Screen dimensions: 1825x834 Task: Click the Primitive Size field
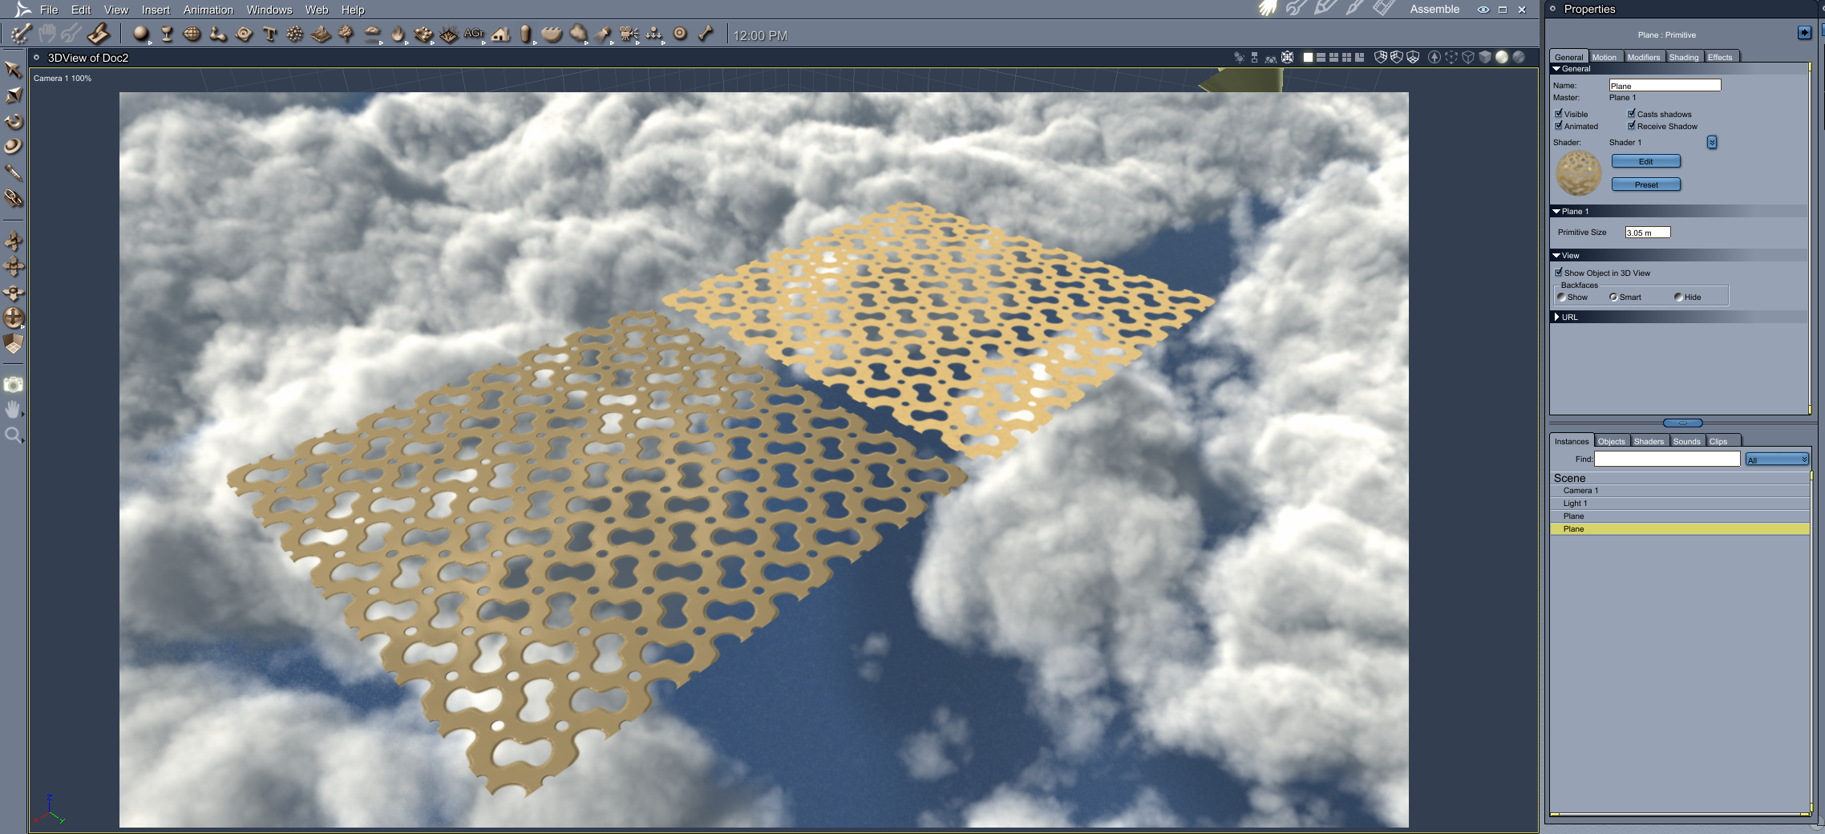pos(1648,233)
